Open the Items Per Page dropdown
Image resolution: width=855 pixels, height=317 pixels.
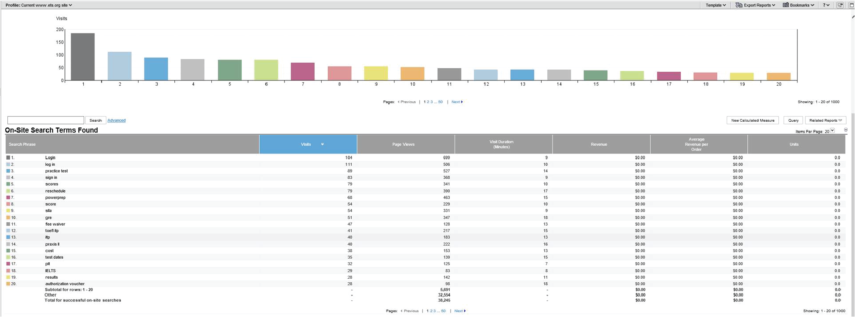click(x=832, y=131)
